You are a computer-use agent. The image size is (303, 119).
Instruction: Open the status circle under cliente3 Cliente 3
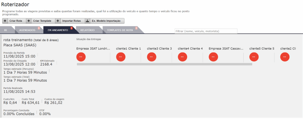151,57
